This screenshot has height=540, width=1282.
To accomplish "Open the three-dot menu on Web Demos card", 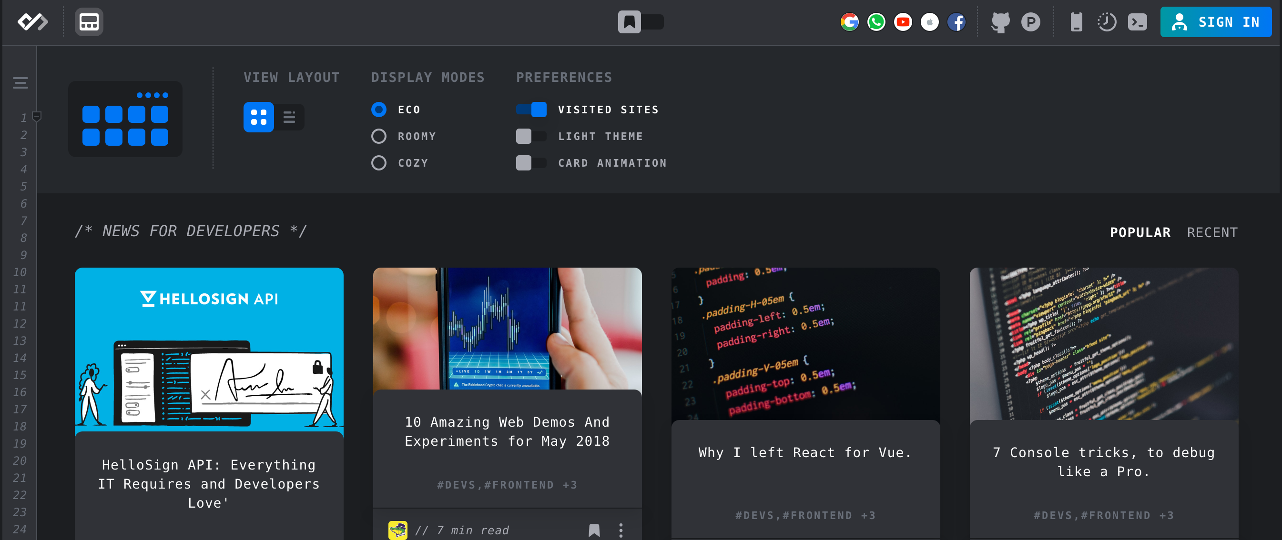I will click(x=621, y=530).
